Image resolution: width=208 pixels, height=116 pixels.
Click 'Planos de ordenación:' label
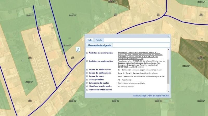100,90
